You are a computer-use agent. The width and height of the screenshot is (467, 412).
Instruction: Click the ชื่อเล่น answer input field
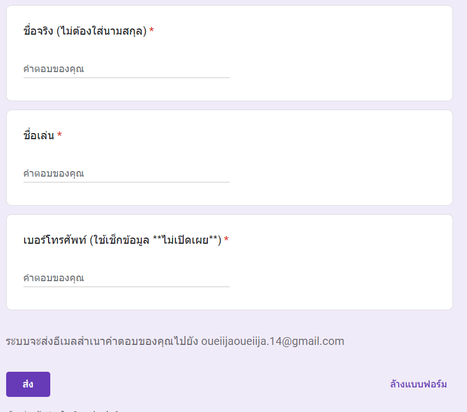point(126,173)
